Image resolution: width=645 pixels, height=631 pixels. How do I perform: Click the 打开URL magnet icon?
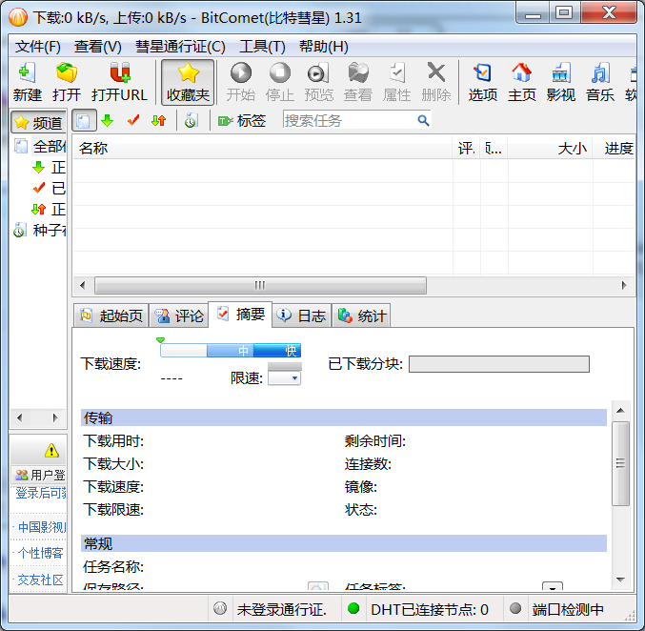pyautogui.click(x=119, y=74)
